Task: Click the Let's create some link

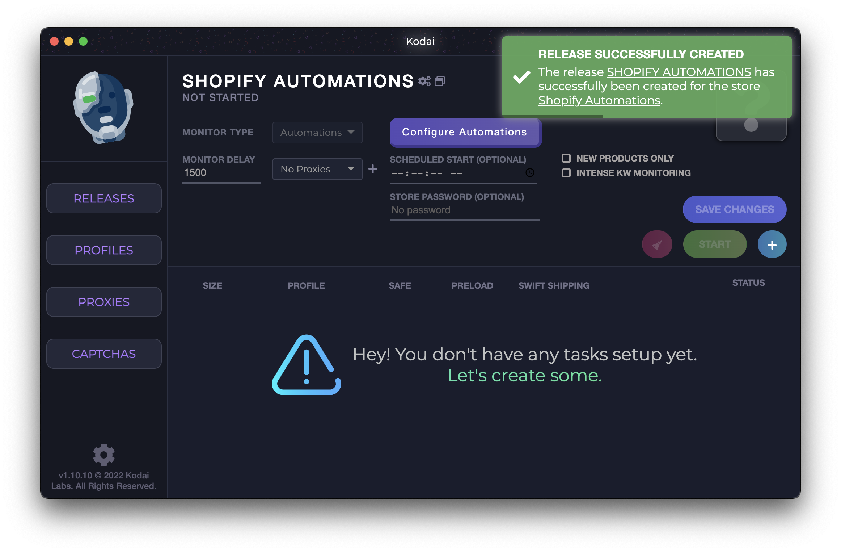Action: click(525, 375)
